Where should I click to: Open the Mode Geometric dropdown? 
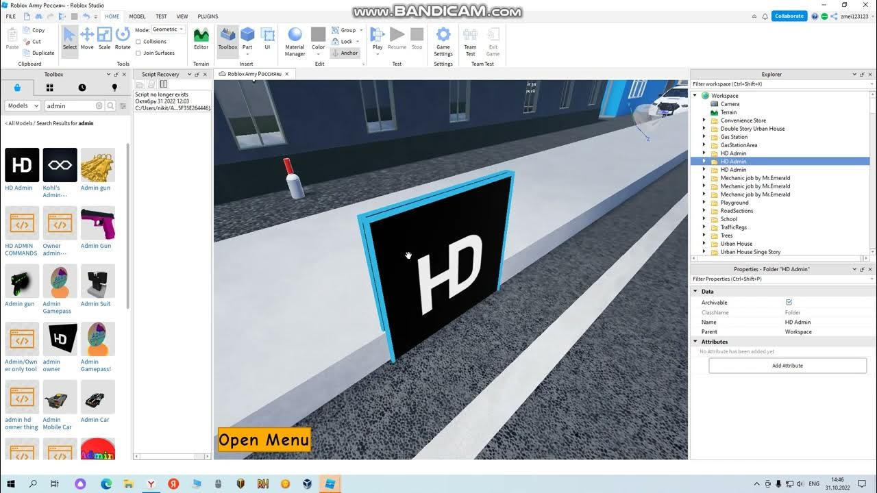click(x=168, y=29)
